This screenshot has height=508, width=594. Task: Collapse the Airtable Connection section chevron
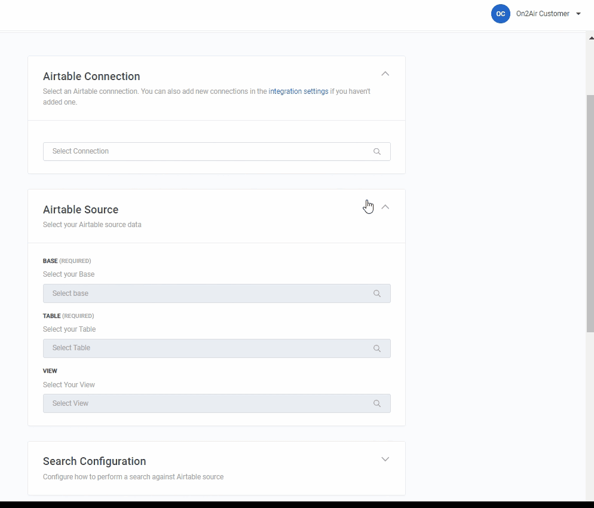pyautogui.click(x=385, y=74)
